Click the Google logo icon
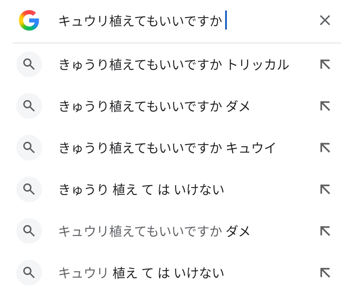This screenshot has height=292, width=354. coord(29,20)
